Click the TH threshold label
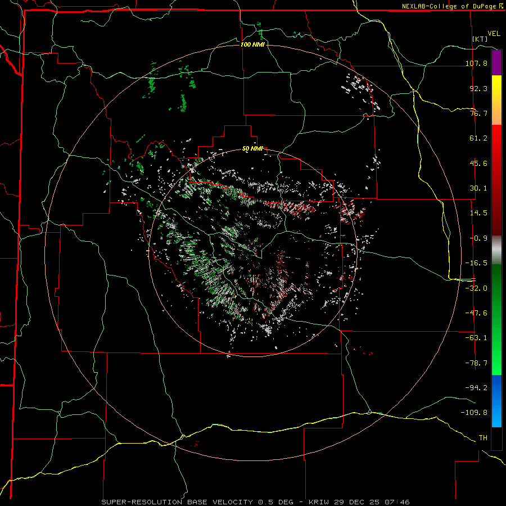This screenshot has width=506, height=506. click(483, 438)
